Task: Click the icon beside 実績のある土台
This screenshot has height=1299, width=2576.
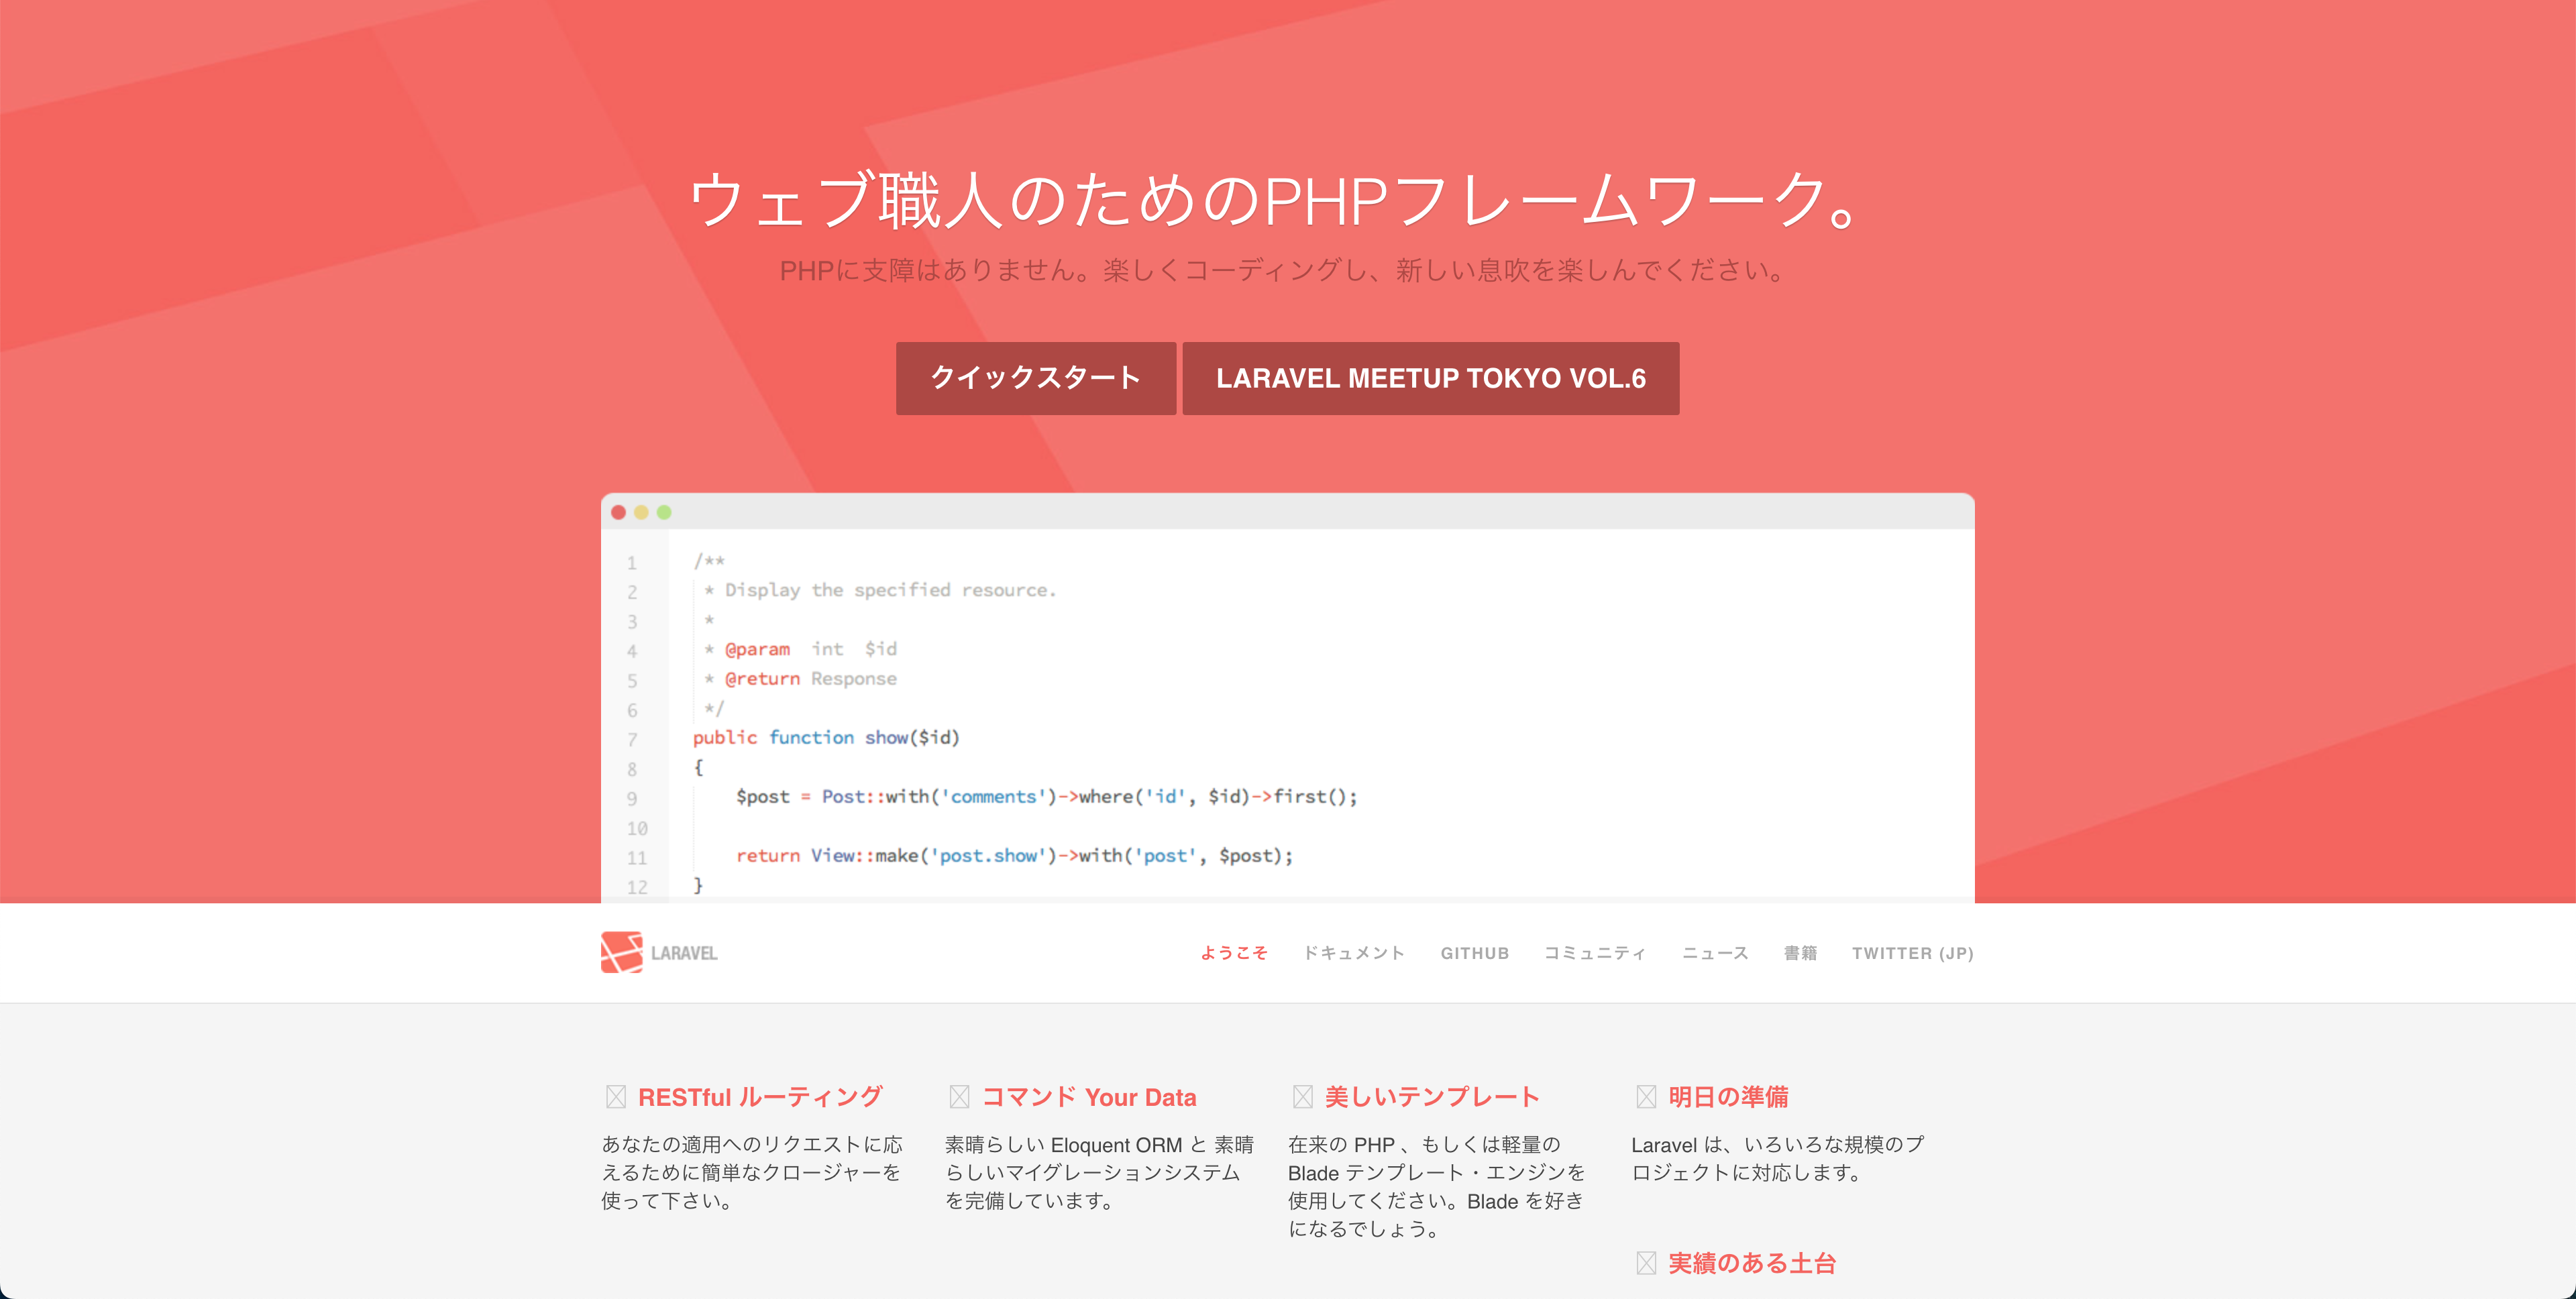Action: [1646, 1263]
